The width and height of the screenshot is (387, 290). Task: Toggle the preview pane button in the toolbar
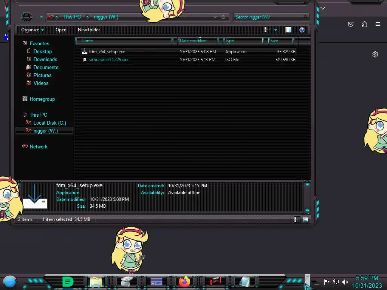click(288, 30)
